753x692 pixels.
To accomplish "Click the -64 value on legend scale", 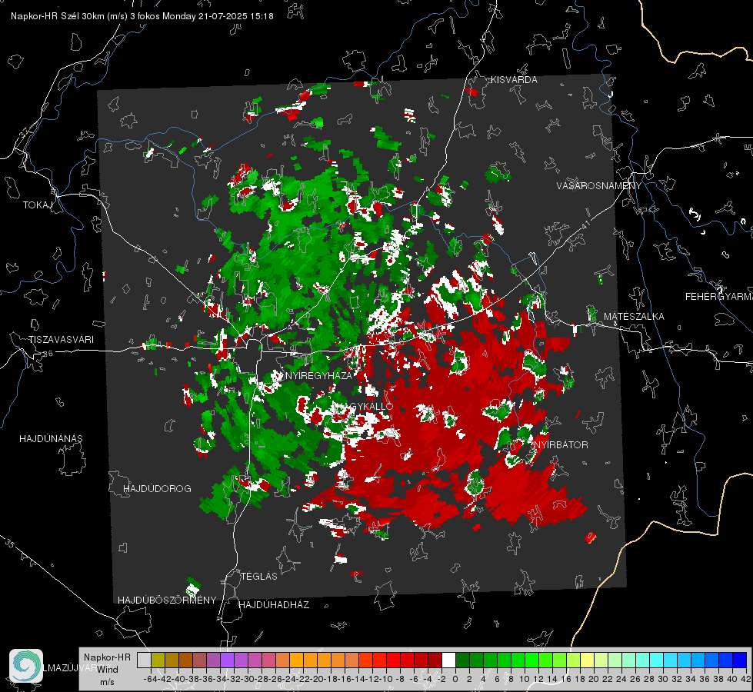I will pyautogui.click(x=150, y=679).
